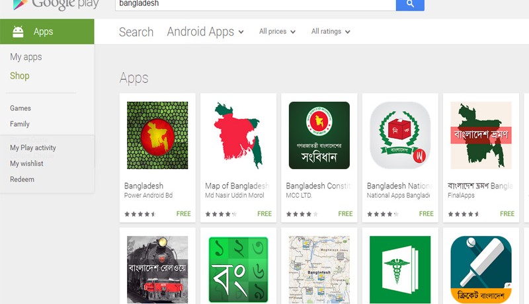Image resolution: width=529 pixels, height=304 pixels.
Task: Open the Shop section
Action: coord(20,76)
